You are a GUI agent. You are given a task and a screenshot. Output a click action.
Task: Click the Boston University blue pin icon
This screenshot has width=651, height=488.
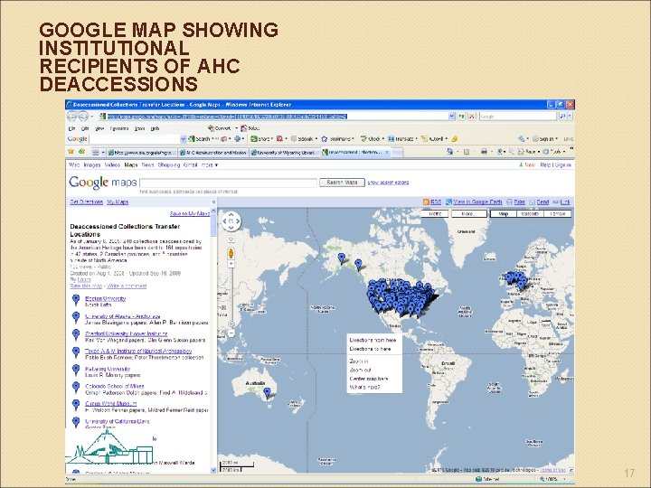(x=76, y=300)
